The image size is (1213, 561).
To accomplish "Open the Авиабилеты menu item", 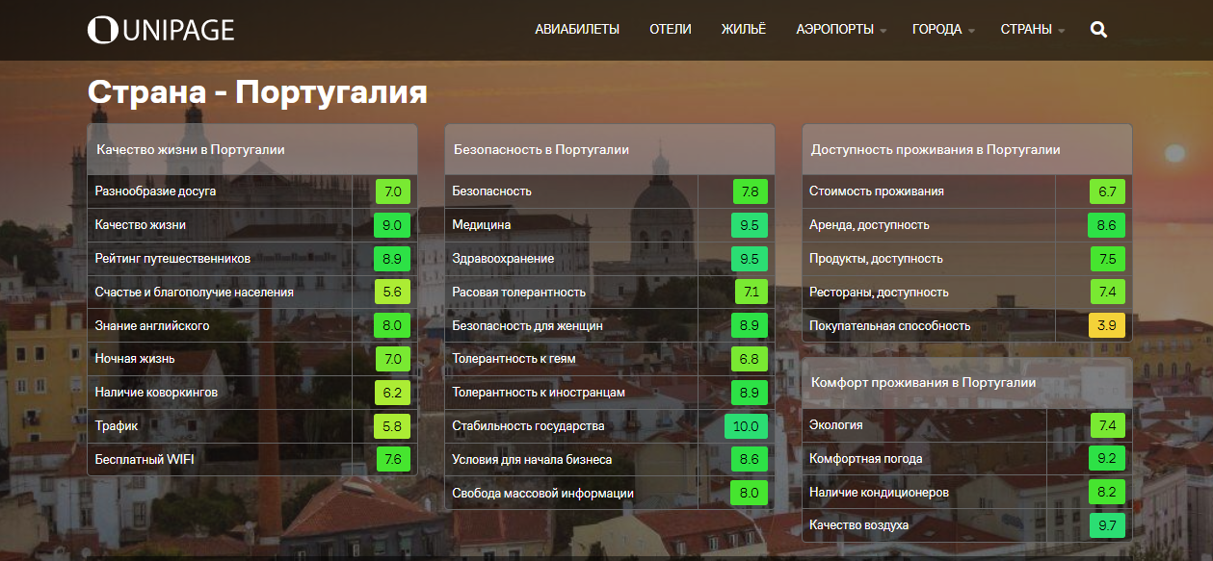I will click(x=577, y=30).
